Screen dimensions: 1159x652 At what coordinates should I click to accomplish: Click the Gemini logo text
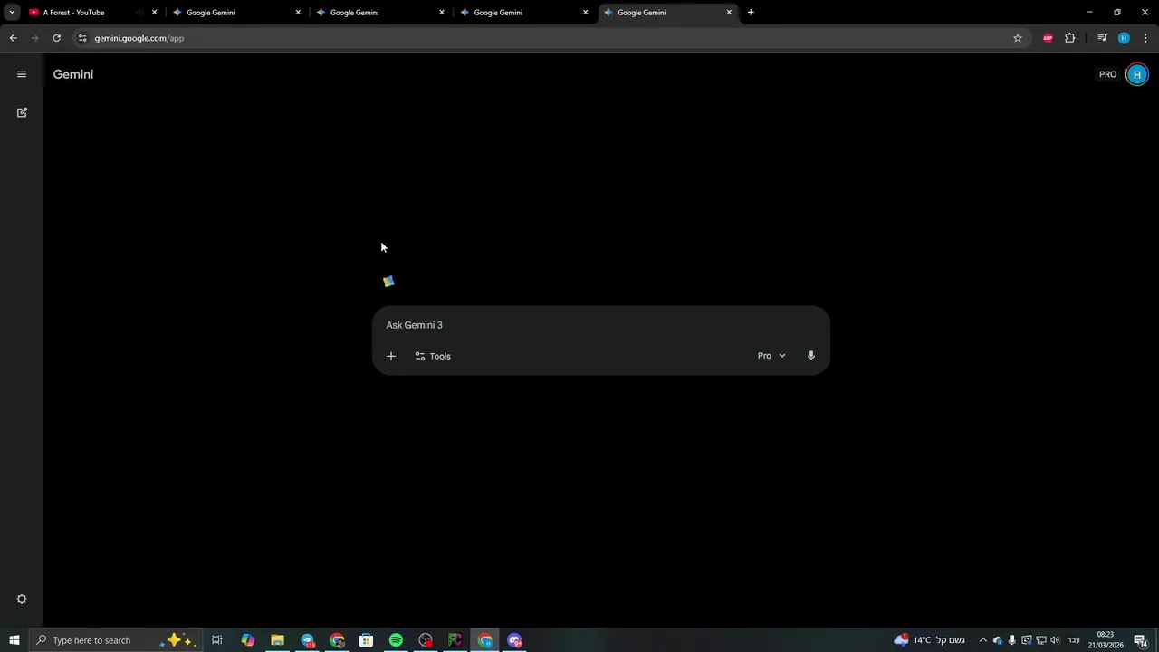73,74
